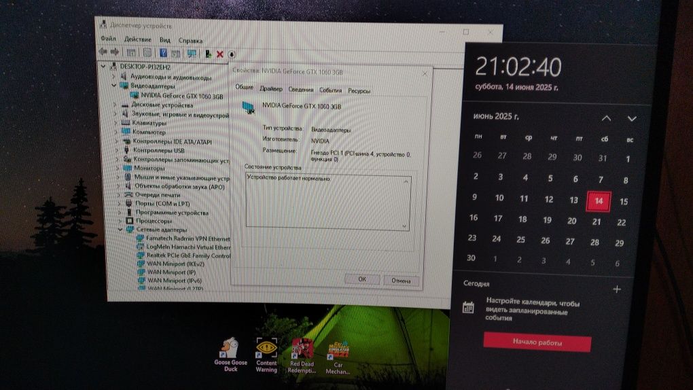
Task: Click the round down-arrow disable device toolbar icon
Action: tap(232, 54)
